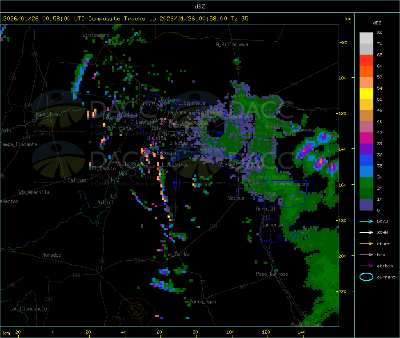Pick the violet 36-39 dBZ swatch
Viewport: 400px width, 338px height.
click(366, 149)
